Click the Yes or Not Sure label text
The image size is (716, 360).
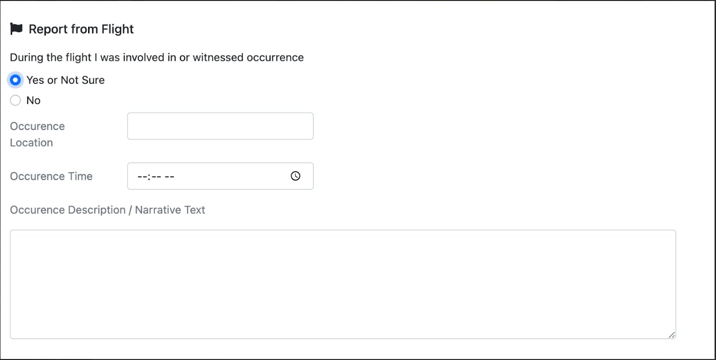coord(67,80)
